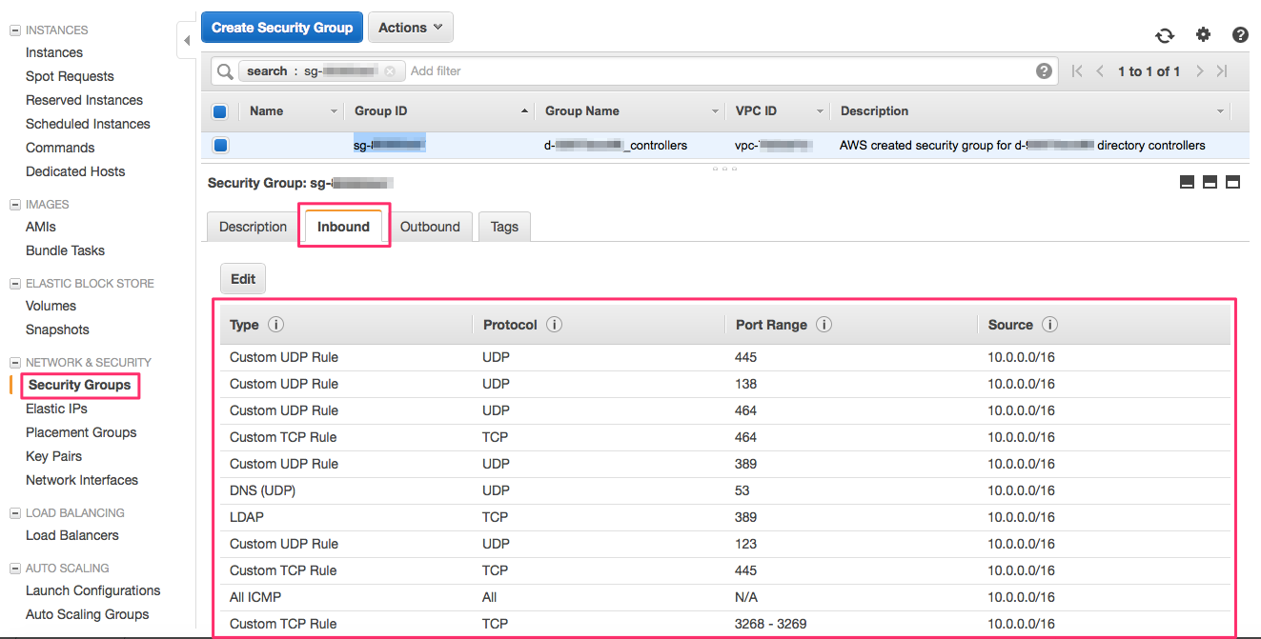This screenshot has width=1261, height=639.
Task: View info tooltip next to Type column
Action: coord(275,324)
